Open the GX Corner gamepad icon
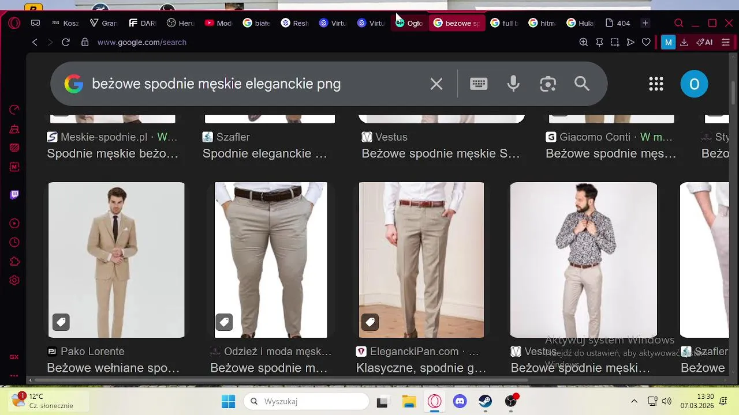Screen dimensions: 739x415 pos(35,23)
